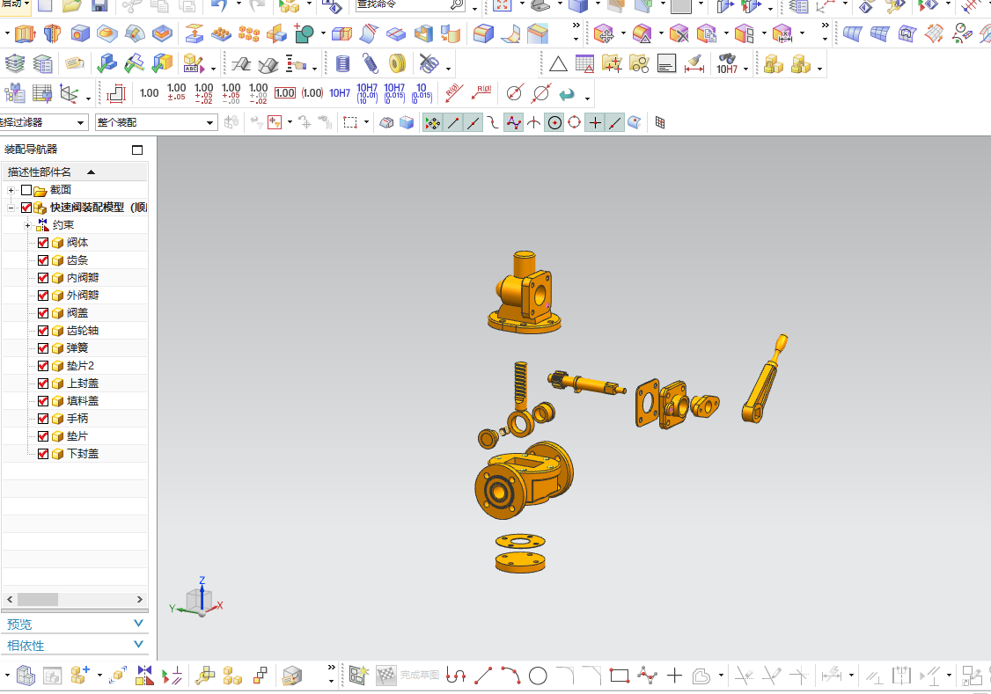Image resolution: width=991 pixels, height=694 pixels.
Task: Select the 10H7 fit tolerance tool
Action: coord(339,93)
